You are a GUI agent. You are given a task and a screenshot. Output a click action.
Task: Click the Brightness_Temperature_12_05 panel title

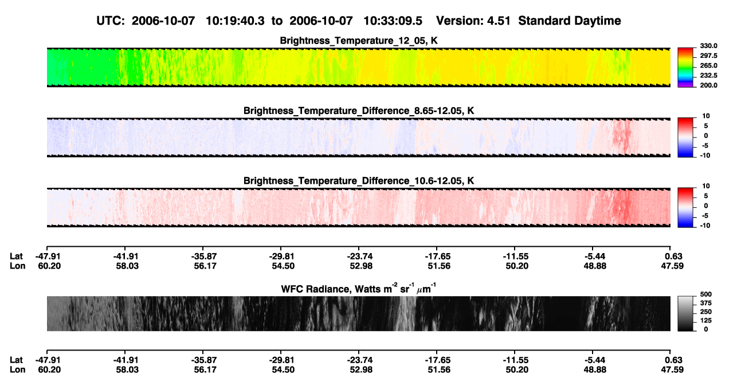click(x=359, y=41)
